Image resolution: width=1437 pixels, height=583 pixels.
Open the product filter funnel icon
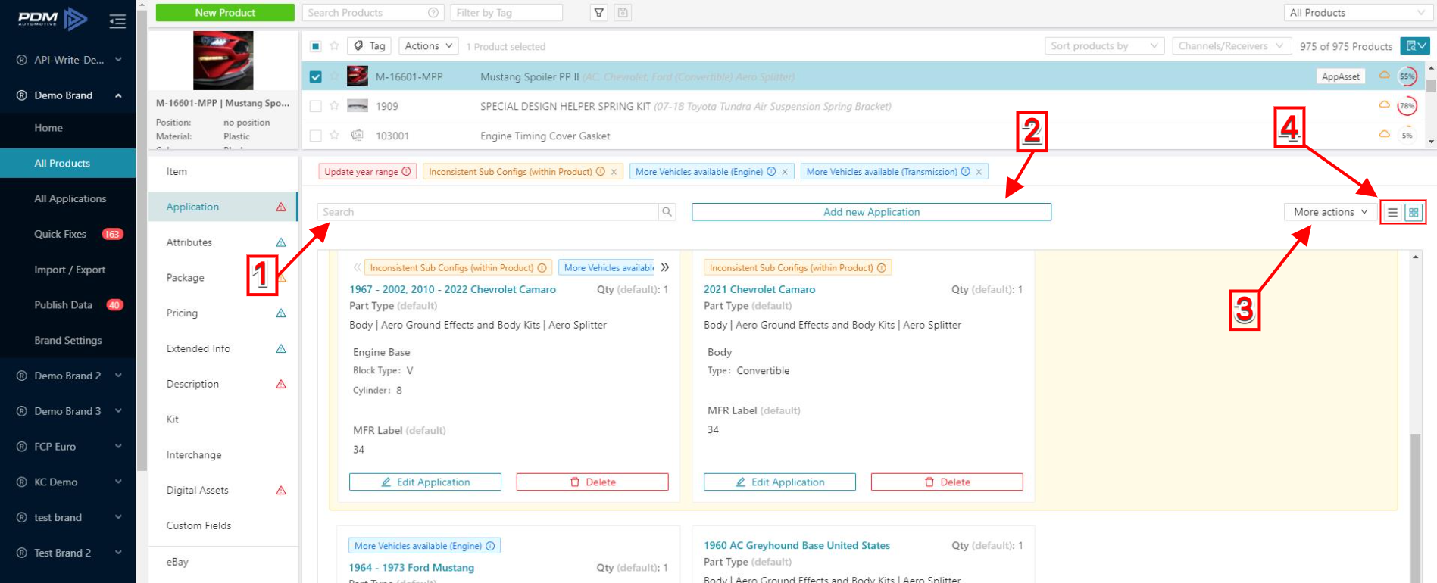(x=599, y=13)
